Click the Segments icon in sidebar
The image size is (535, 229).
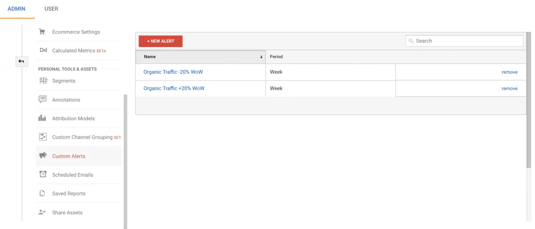click(43, 81)
